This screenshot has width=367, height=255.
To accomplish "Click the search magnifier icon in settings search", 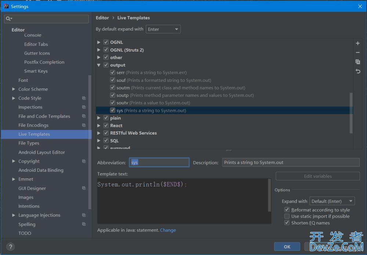I will [9, 19].
